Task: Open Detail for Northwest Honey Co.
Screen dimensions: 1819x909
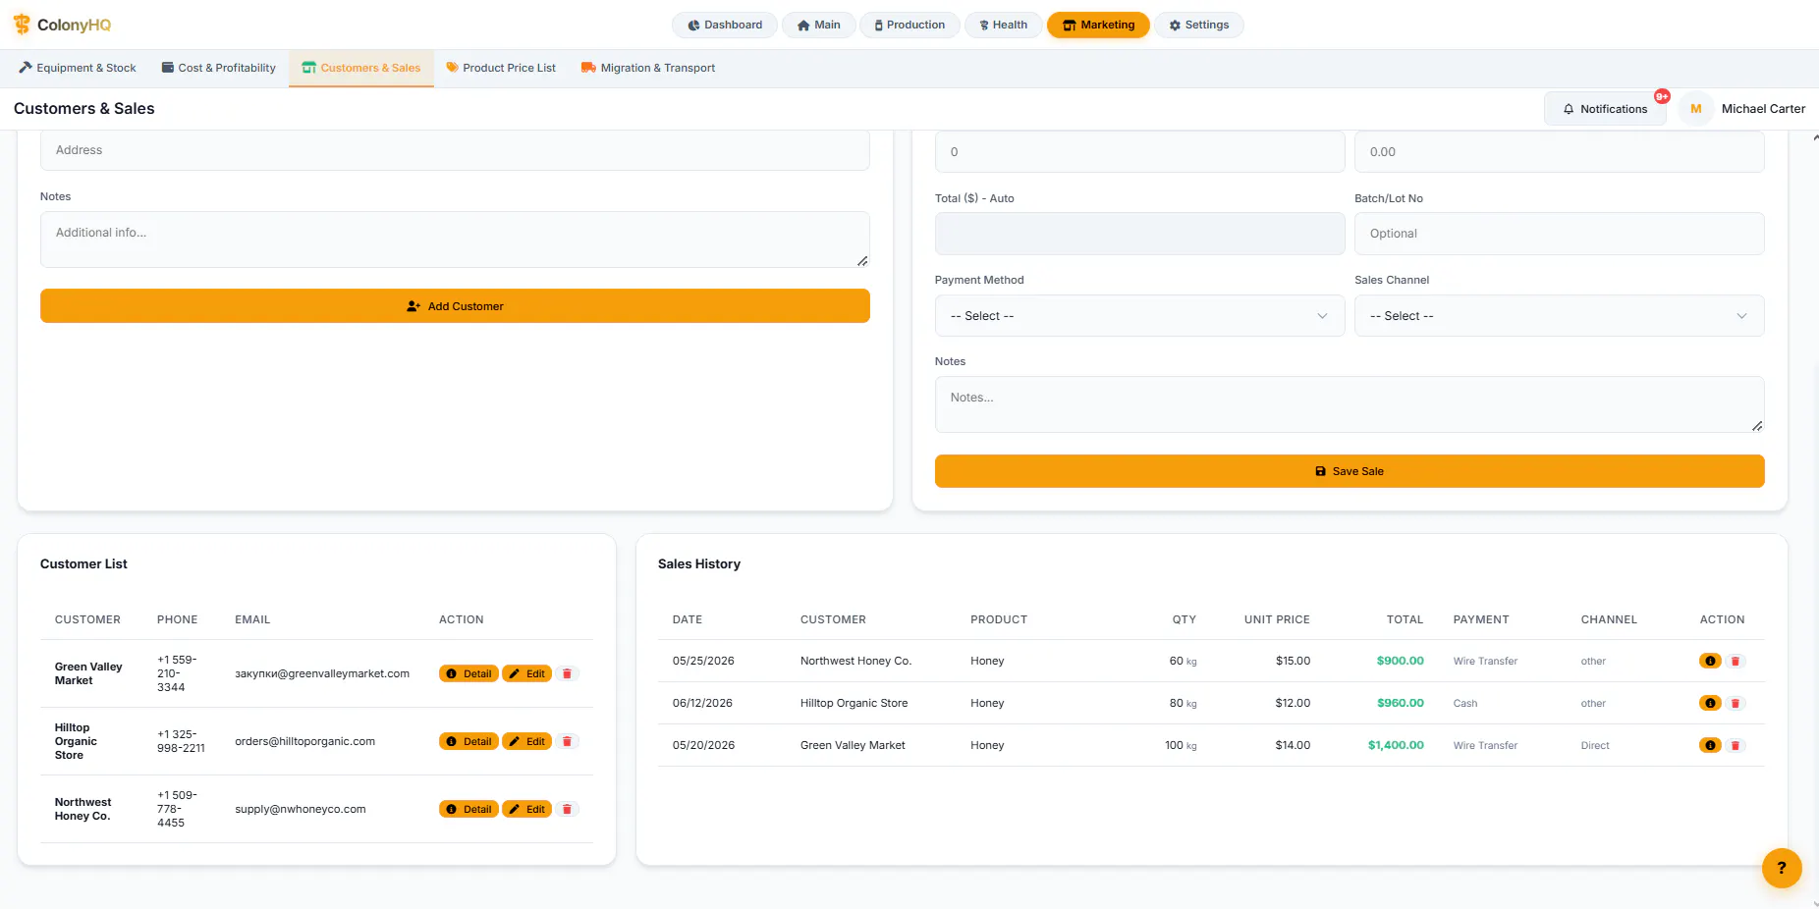Action: point(469,809)
